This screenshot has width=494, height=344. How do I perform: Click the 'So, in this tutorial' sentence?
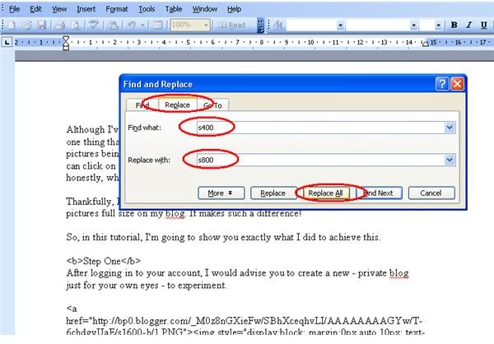(223, 237)
